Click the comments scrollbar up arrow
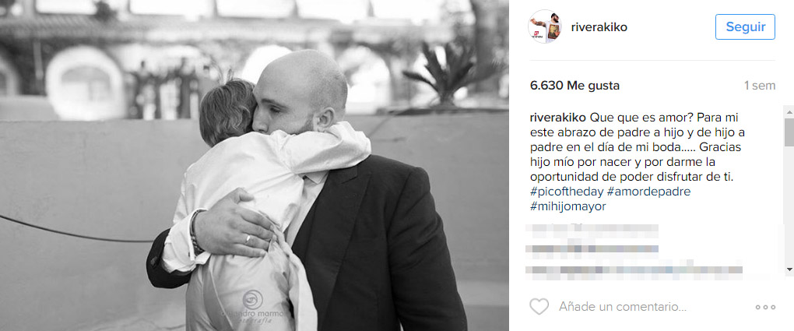The width and height of the screenshot is (794, 331). click(789, 111)
